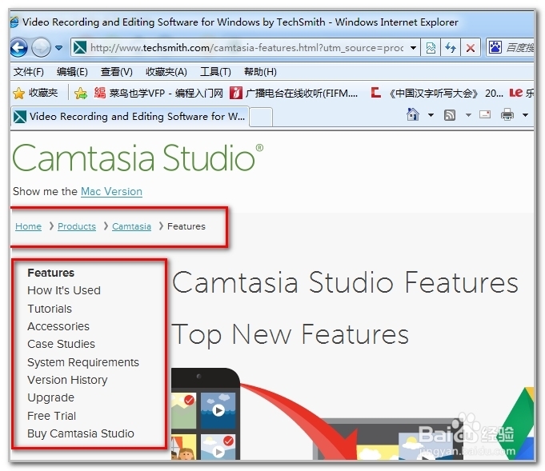
Task: Click the TechSmith site icon in address bar
Action: pyautogui.click(x=80, y=47)
